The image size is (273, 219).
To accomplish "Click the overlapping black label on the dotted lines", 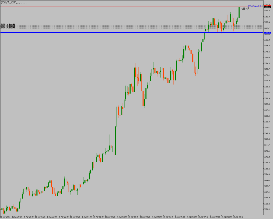I will coord(8,26).
